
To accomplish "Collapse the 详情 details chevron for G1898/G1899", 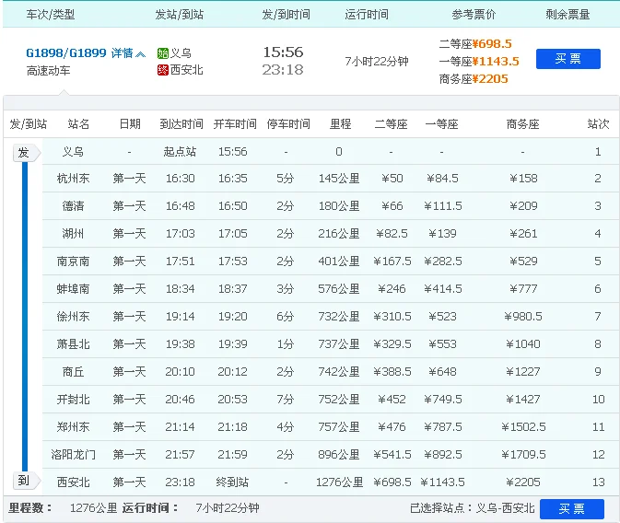I will pos(140,53).
